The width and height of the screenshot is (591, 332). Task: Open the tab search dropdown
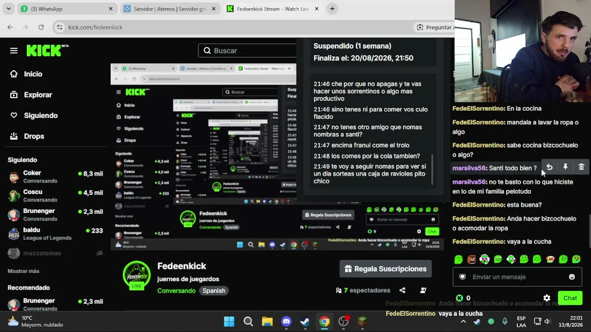click(x=8, y=9)
